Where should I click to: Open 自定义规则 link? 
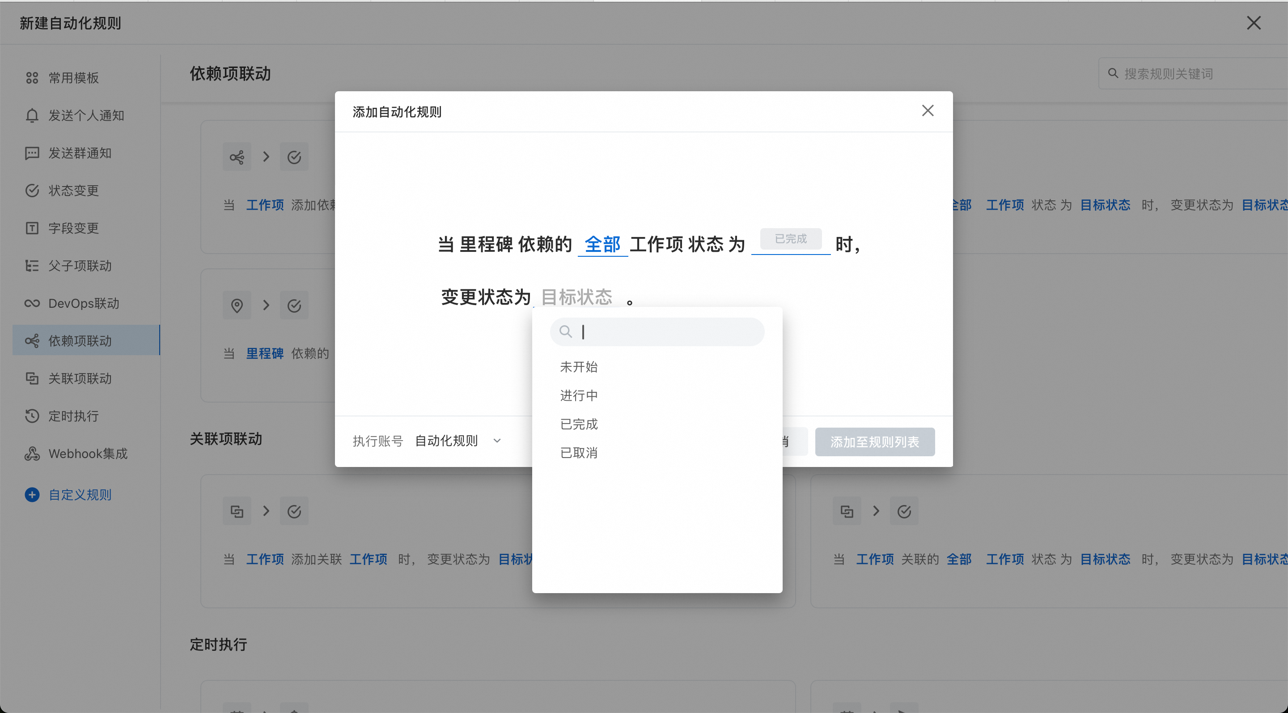(80, 495)
